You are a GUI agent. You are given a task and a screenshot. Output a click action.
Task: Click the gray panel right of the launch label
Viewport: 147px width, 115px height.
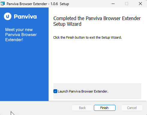click(x=124, y=91)
